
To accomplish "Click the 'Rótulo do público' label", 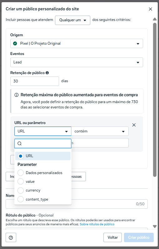I will click(x=21, y=215).
